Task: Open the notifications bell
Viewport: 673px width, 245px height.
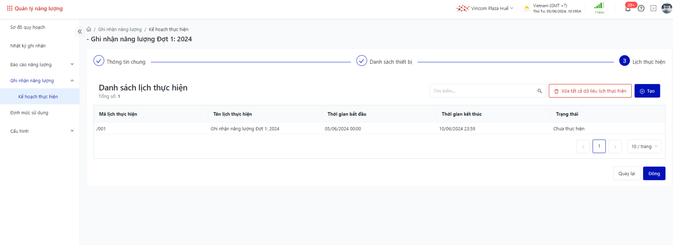Action: (628, 8)
